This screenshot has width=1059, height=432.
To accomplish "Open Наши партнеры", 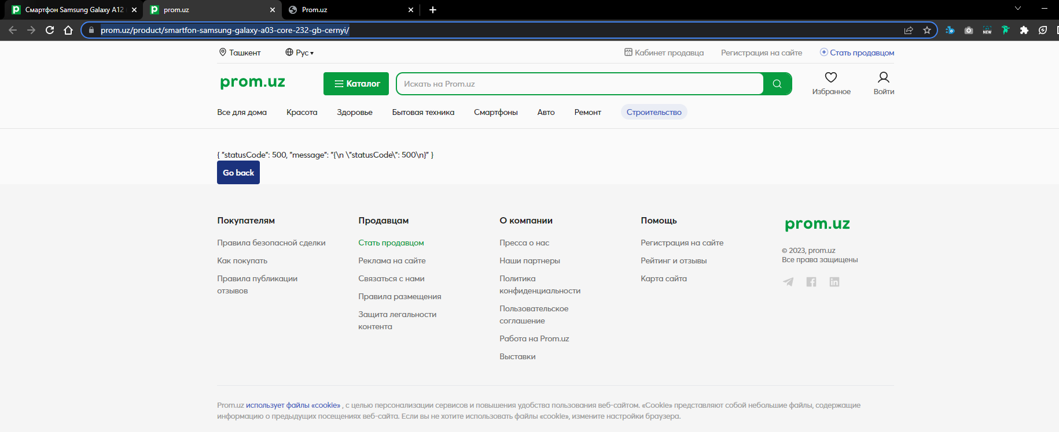I will click(529, 260).
